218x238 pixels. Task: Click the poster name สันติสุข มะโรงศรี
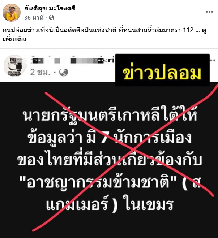pyautogui.click(x=50, y=8)
